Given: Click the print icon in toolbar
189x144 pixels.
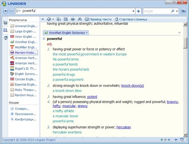Looking at the screenshot, I should [73, 19].
